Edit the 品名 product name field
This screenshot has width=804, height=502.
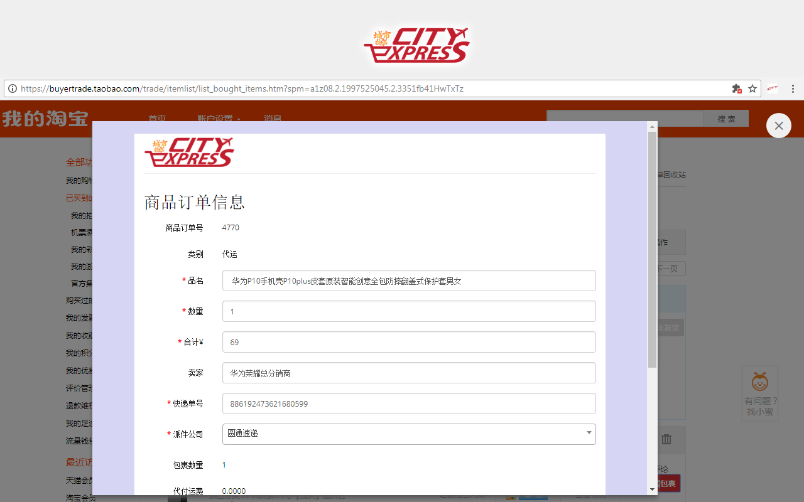409,280
